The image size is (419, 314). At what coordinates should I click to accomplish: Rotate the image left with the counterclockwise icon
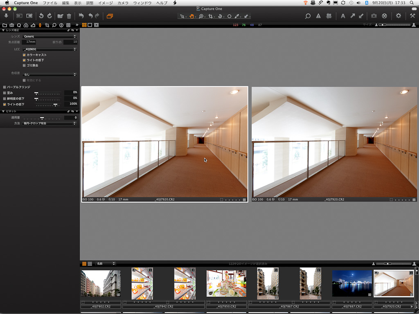pyautogui.click(x=41, y=16)
